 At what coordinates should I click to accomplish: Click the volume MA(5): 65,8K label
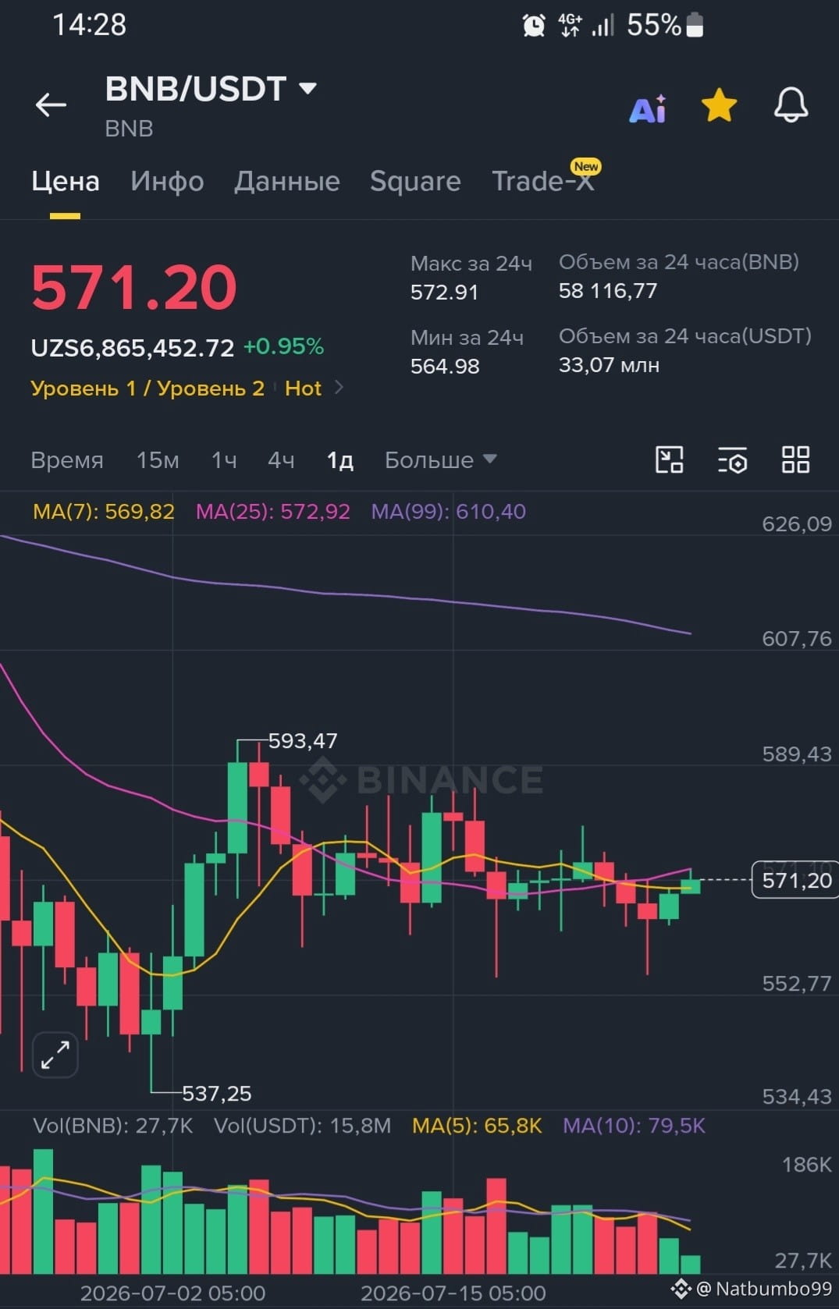tap(477, 1126)
